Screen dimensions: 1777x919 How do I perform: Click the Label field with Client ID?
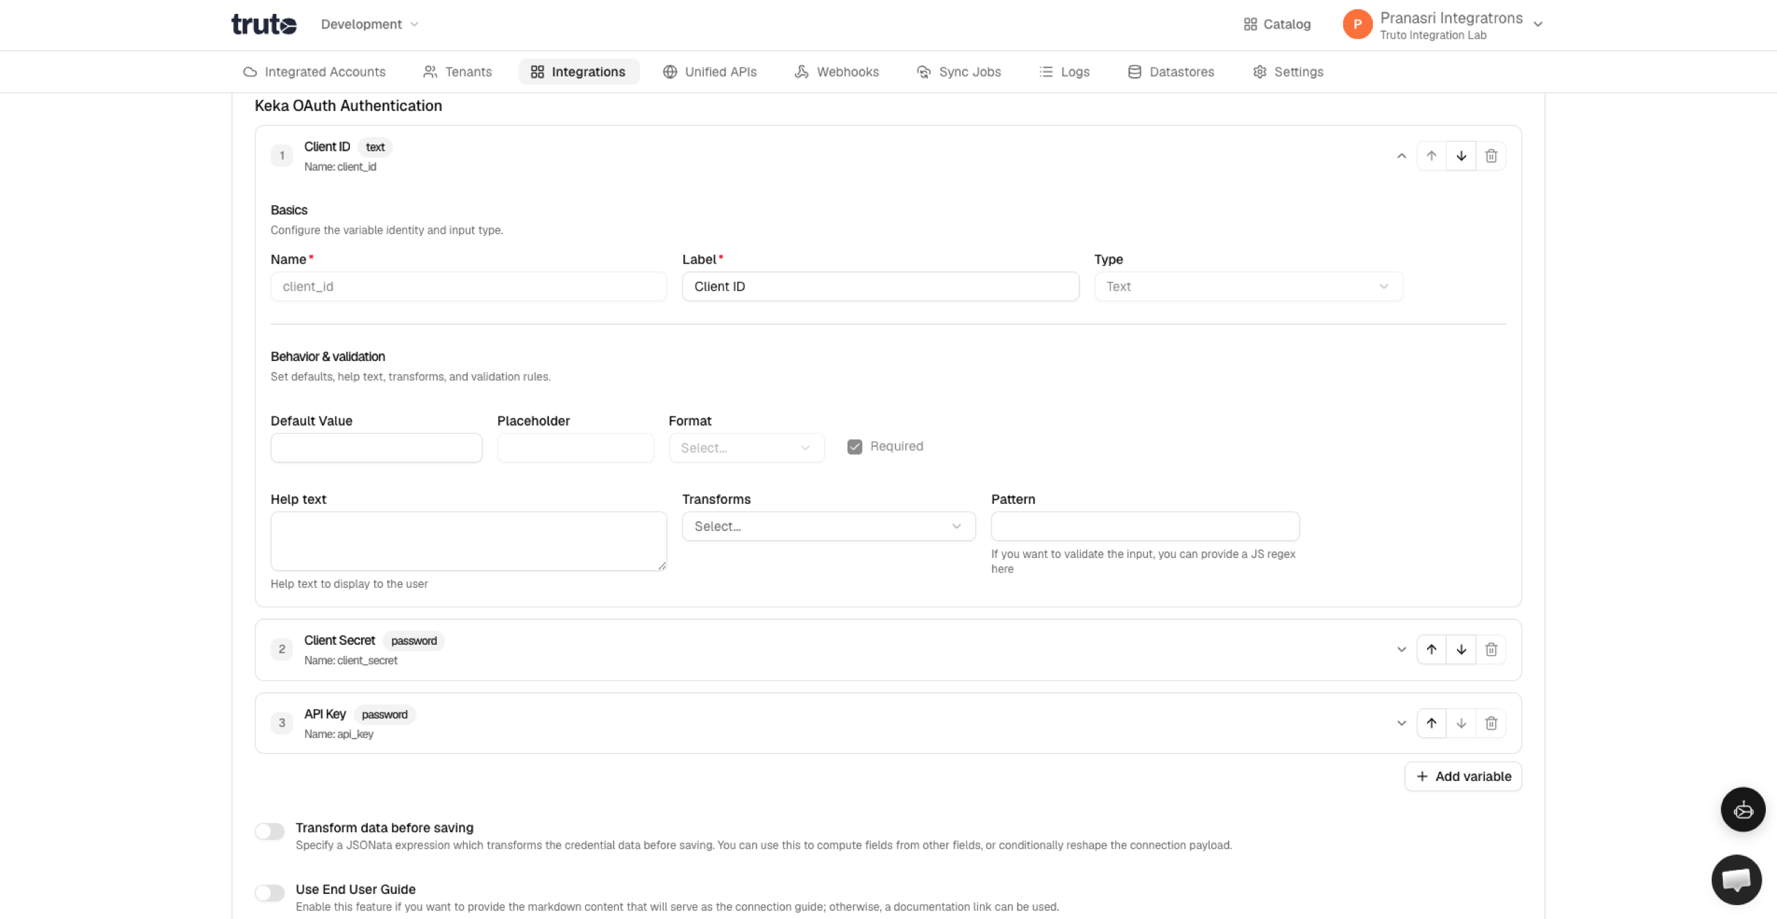pyautogui.click(x=880, y=287)
